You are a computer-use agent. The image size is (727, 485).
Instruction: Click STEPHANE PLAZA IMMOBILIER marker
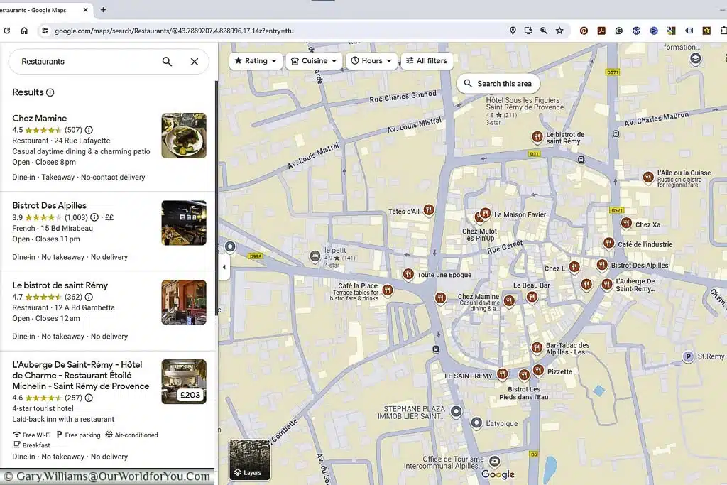click(x=457, y=411)
